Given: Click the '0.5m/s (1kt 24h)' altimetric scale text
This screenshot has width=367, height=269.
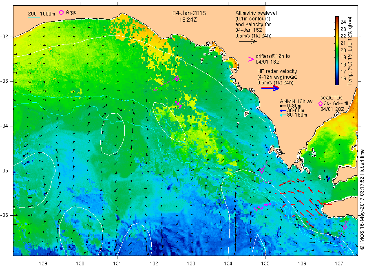Looking at the screenshot, I should coord(253,36).
